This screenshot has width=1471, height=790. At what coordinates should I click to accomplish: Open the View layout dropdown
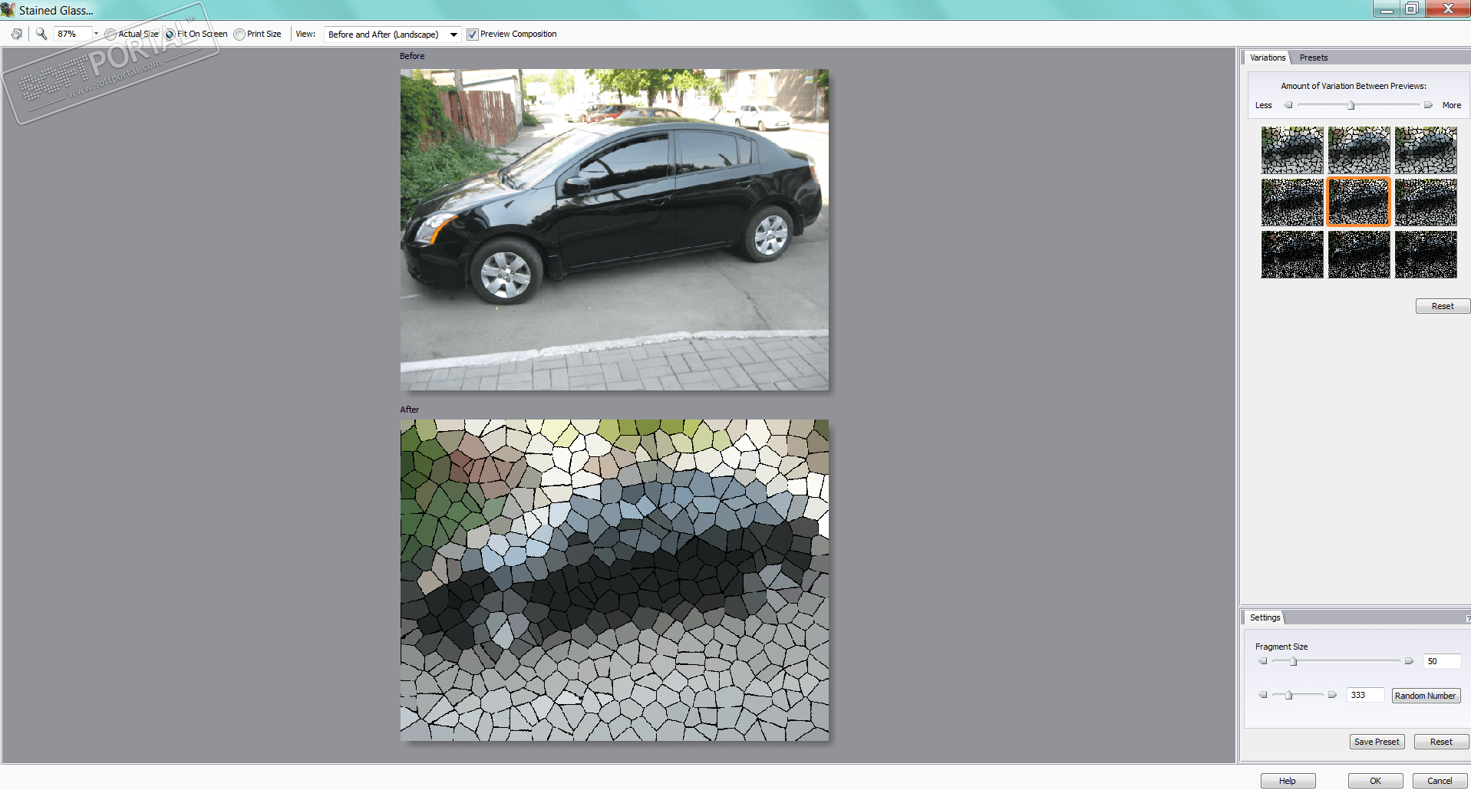[392, 35]
